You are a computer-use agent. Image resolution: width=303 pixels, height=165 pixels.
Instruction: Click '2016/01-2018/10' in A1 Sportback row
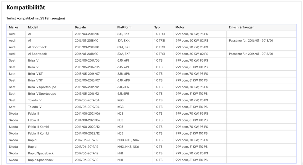tap(87, 54)
